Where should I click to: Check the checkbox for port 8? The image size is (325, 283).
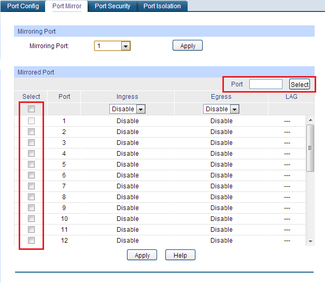pos(31,197)
